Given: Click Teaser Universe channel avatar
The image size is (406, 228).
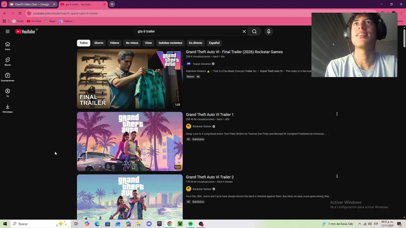Looking at the screenshot, I should [188, 64].
